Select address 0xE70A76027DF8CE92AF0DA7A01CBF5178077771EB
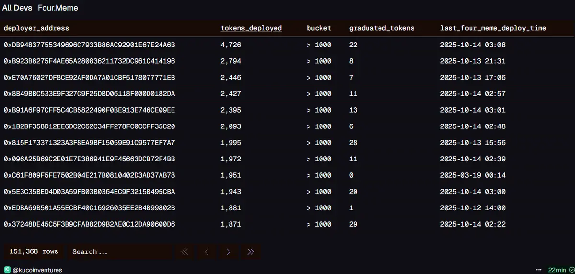Viewport: 575px width, 274px height. point(89,78)
